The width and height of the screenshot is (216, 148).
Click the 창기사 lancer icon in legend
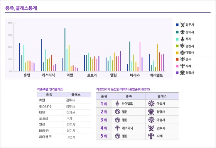tap(182, 32)
